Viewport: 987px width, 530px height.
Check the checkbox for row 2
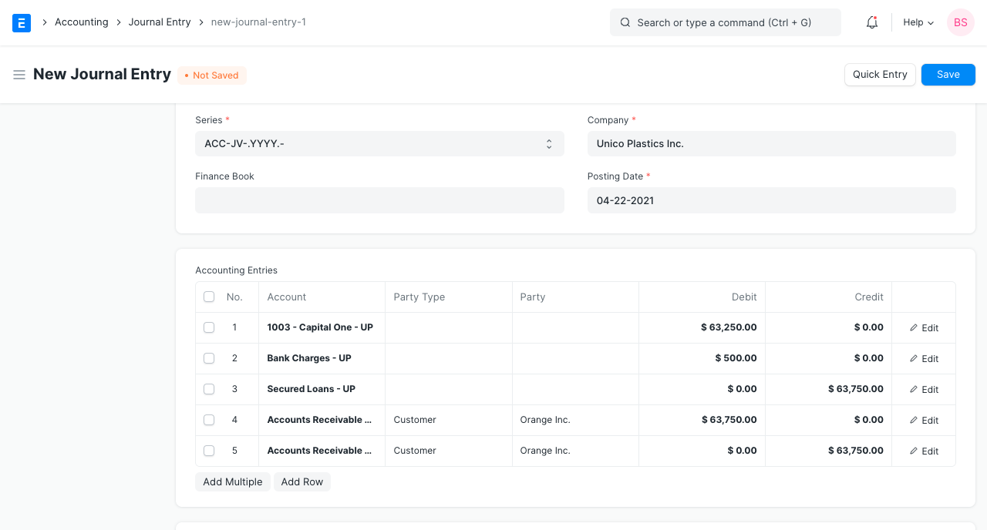click(209, 358)
